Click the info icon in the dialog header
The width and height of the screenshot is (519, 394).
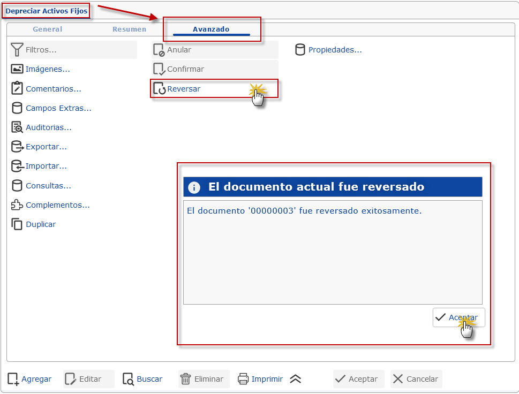pos(194,187)
